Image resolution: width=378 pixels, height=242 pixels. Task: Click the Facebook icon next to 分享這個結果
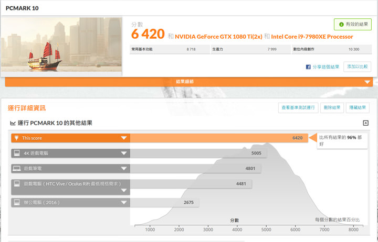coord(308,67)
